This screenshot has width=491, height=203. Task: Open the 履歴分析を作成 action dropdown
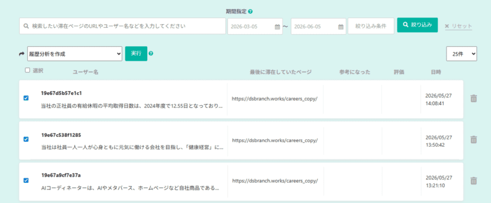click(74, 53)
